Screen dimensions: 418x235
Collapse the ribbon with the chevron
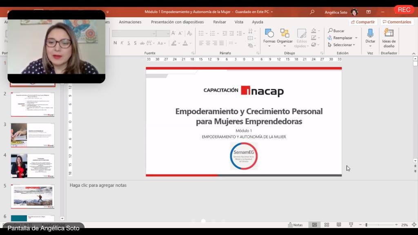(414, 53)
